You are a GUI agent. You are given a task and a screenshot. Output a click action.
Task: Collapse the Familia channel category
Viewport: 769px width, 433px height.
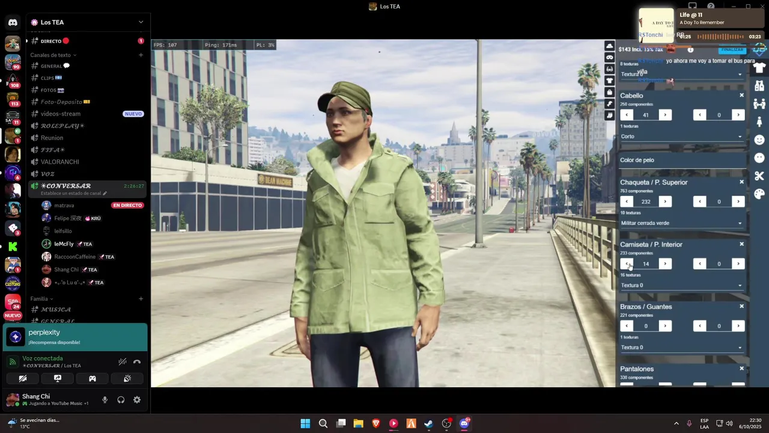41,299
